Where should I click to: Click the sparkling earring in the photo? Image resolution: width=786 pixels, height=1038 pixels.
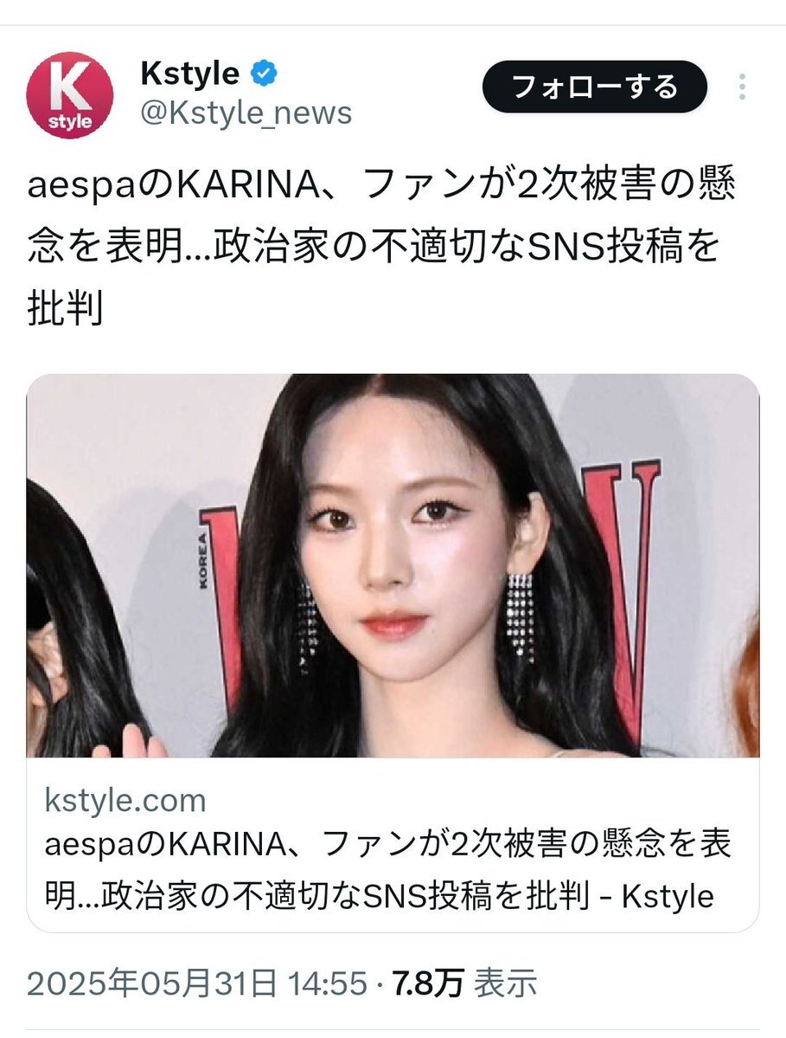pos(521,616)
